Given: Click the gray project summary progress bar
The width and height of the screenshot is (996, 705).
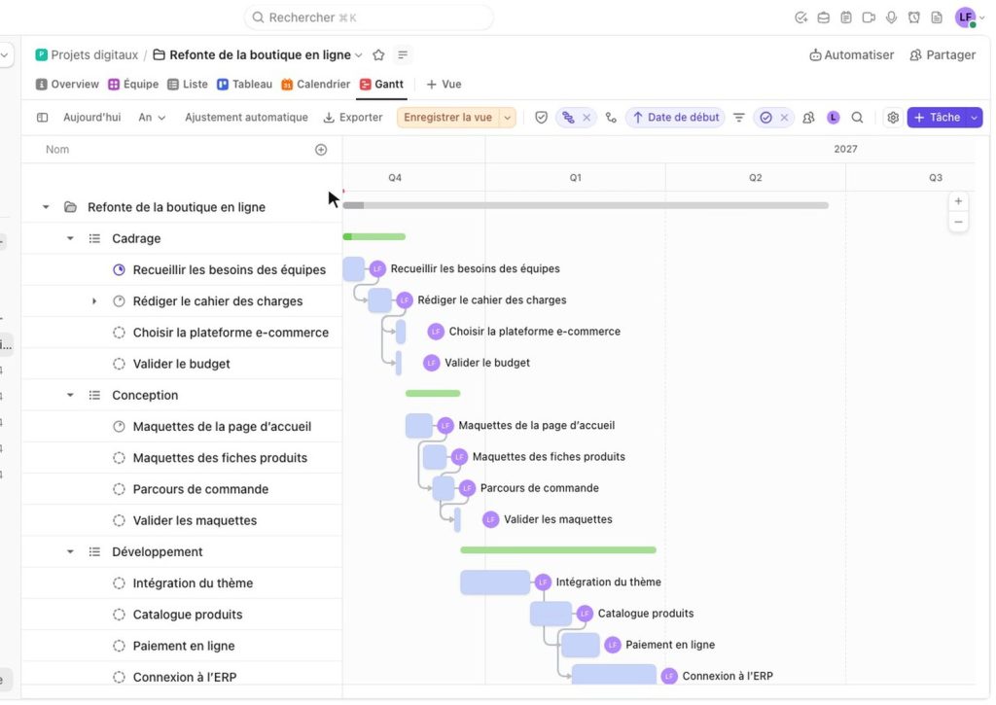Looking at the screenshot, I should coord(586,206).
